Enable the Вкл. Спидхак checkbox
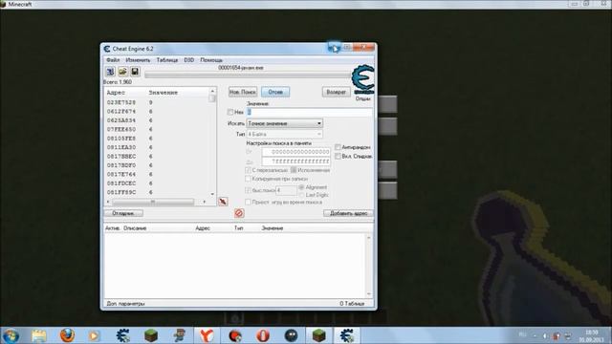612x344 pixels. 338,156
